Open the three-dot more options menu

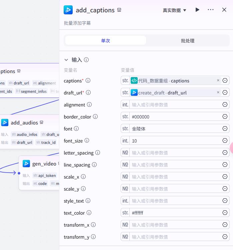(211, 10)
